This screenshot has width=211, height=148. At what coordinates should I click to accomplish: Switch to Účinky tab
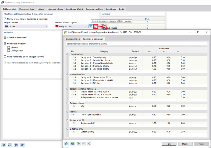tap(41, 9)
